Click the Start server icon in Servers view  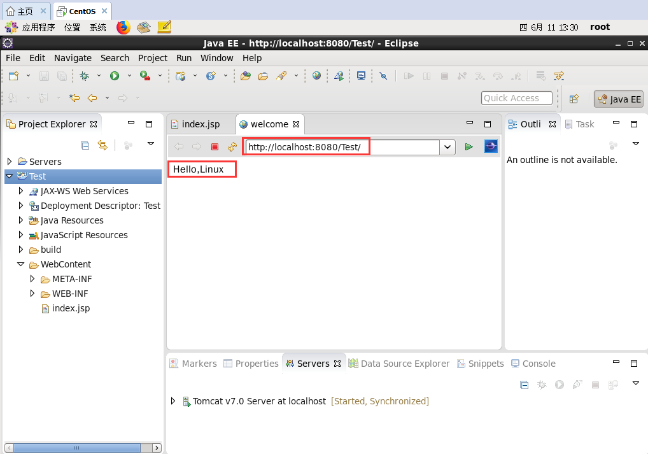559,385
